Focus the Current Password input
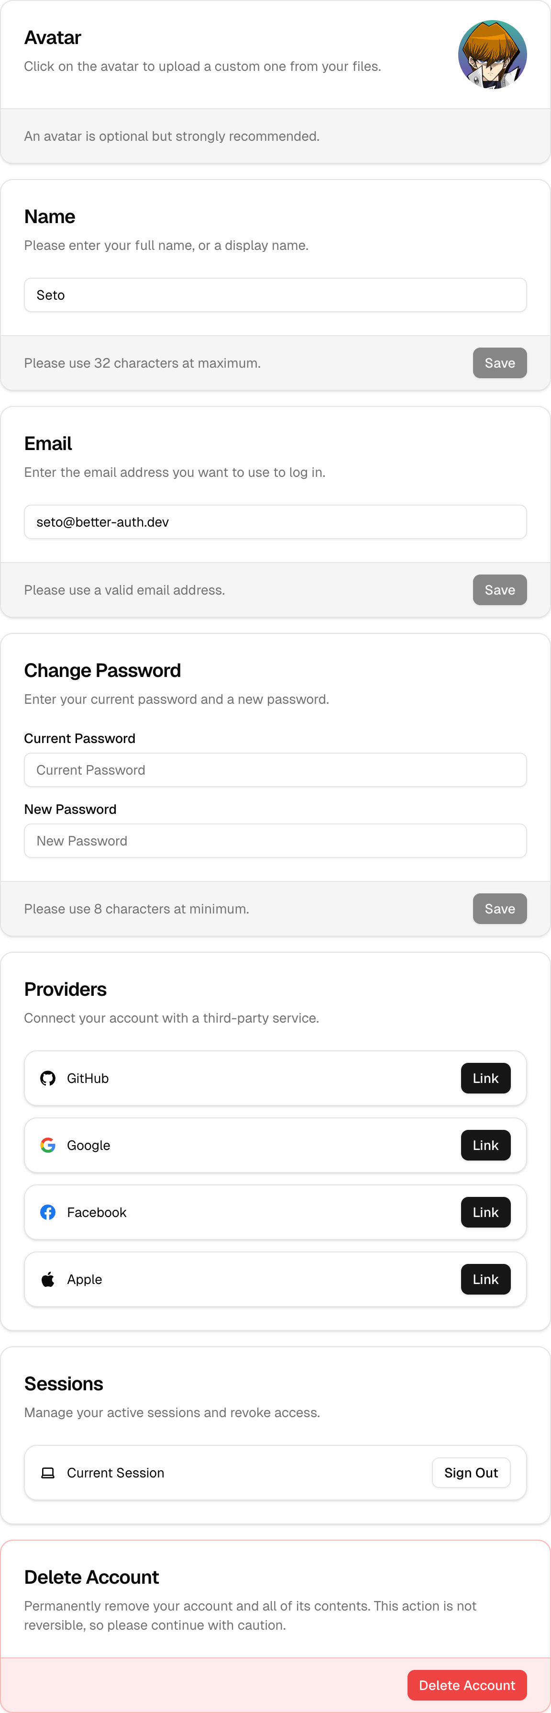551x1713 pixels. tap(275, 769)
